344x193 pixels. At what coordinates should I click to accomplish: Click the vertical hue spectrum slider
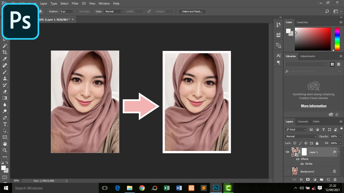pyautogui.click(x=337, y=39)
